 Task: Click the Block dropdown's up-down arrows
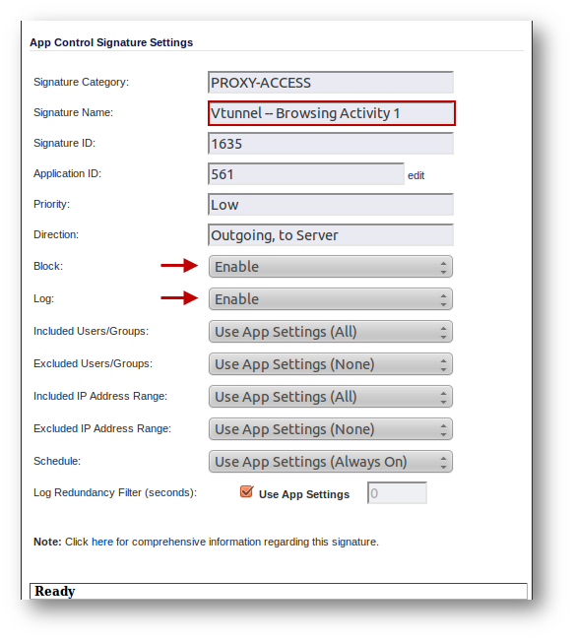[x=443, y=267]
